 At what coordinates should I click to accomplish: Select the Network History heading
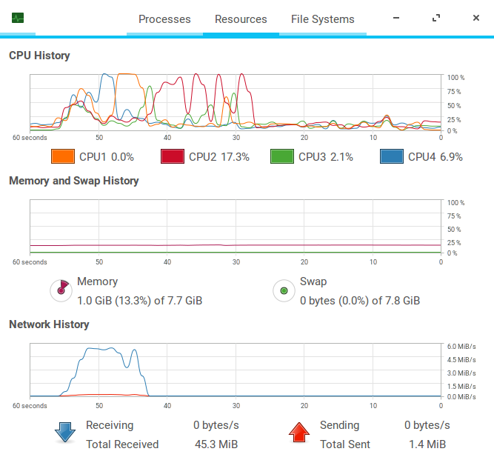coord(49,324)
